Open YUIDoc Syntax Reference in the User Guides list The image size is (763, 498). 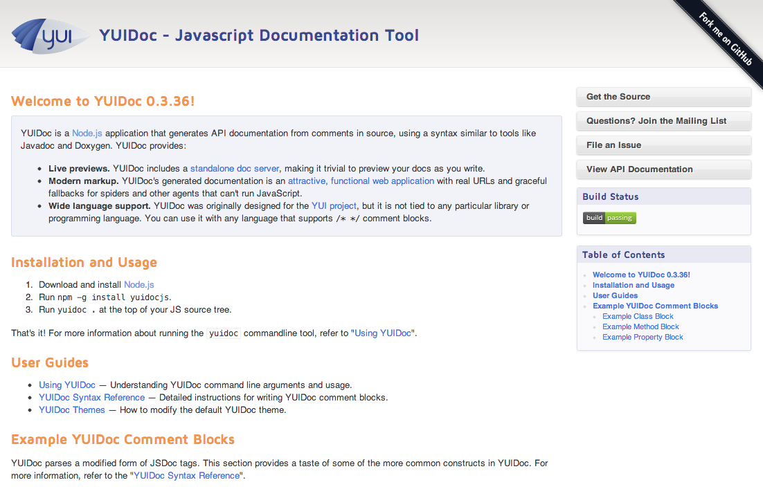point(92,398)
